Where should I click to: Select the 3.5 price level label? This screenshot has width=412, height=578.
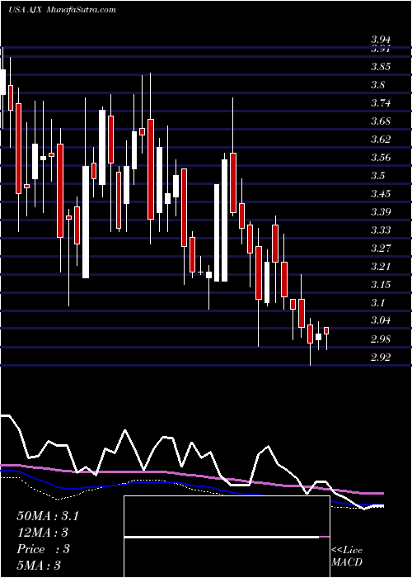pyautogui.click(x=377, y=176)
